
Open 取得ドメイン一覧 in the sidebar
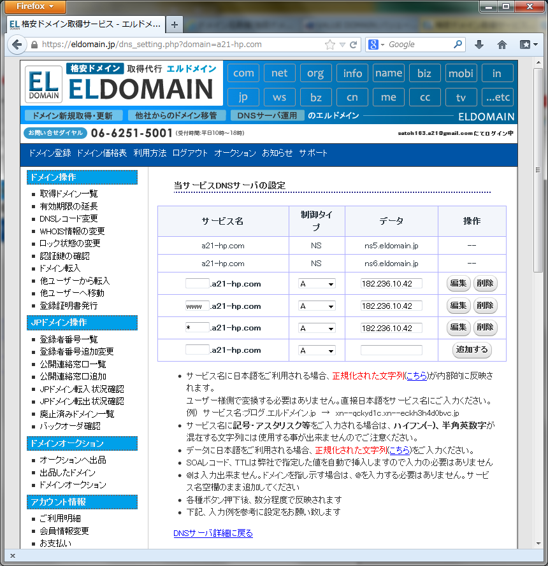coord(69,194)
